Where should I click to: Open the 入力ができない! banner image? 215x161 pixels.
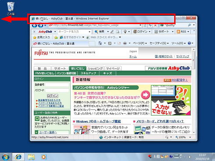point(171,100)
